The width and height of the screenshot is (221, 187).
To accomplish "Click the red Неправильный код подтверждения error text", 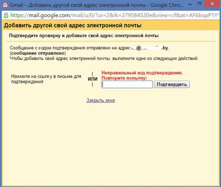I will [142, 73].
